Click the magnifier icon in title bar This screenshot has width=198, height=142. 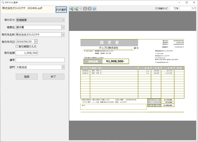pyautogui.click(x=3, y=2)
